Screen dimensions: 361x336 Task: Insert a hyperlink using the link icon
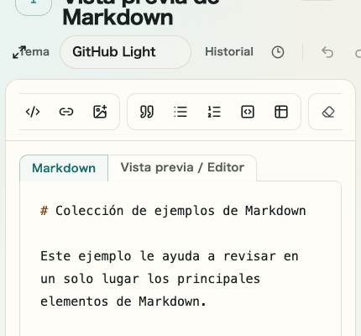coord(66,112)
